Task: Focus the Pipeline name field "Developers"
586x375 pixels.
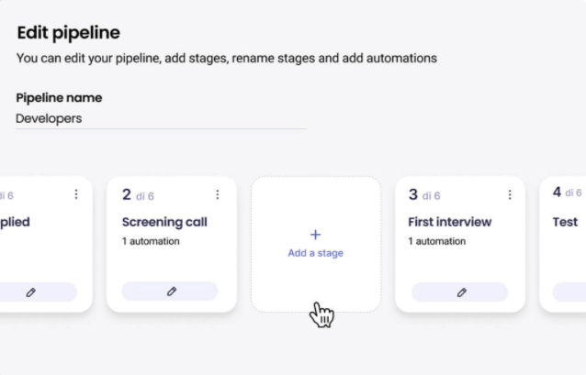Action: click(161, 118)
